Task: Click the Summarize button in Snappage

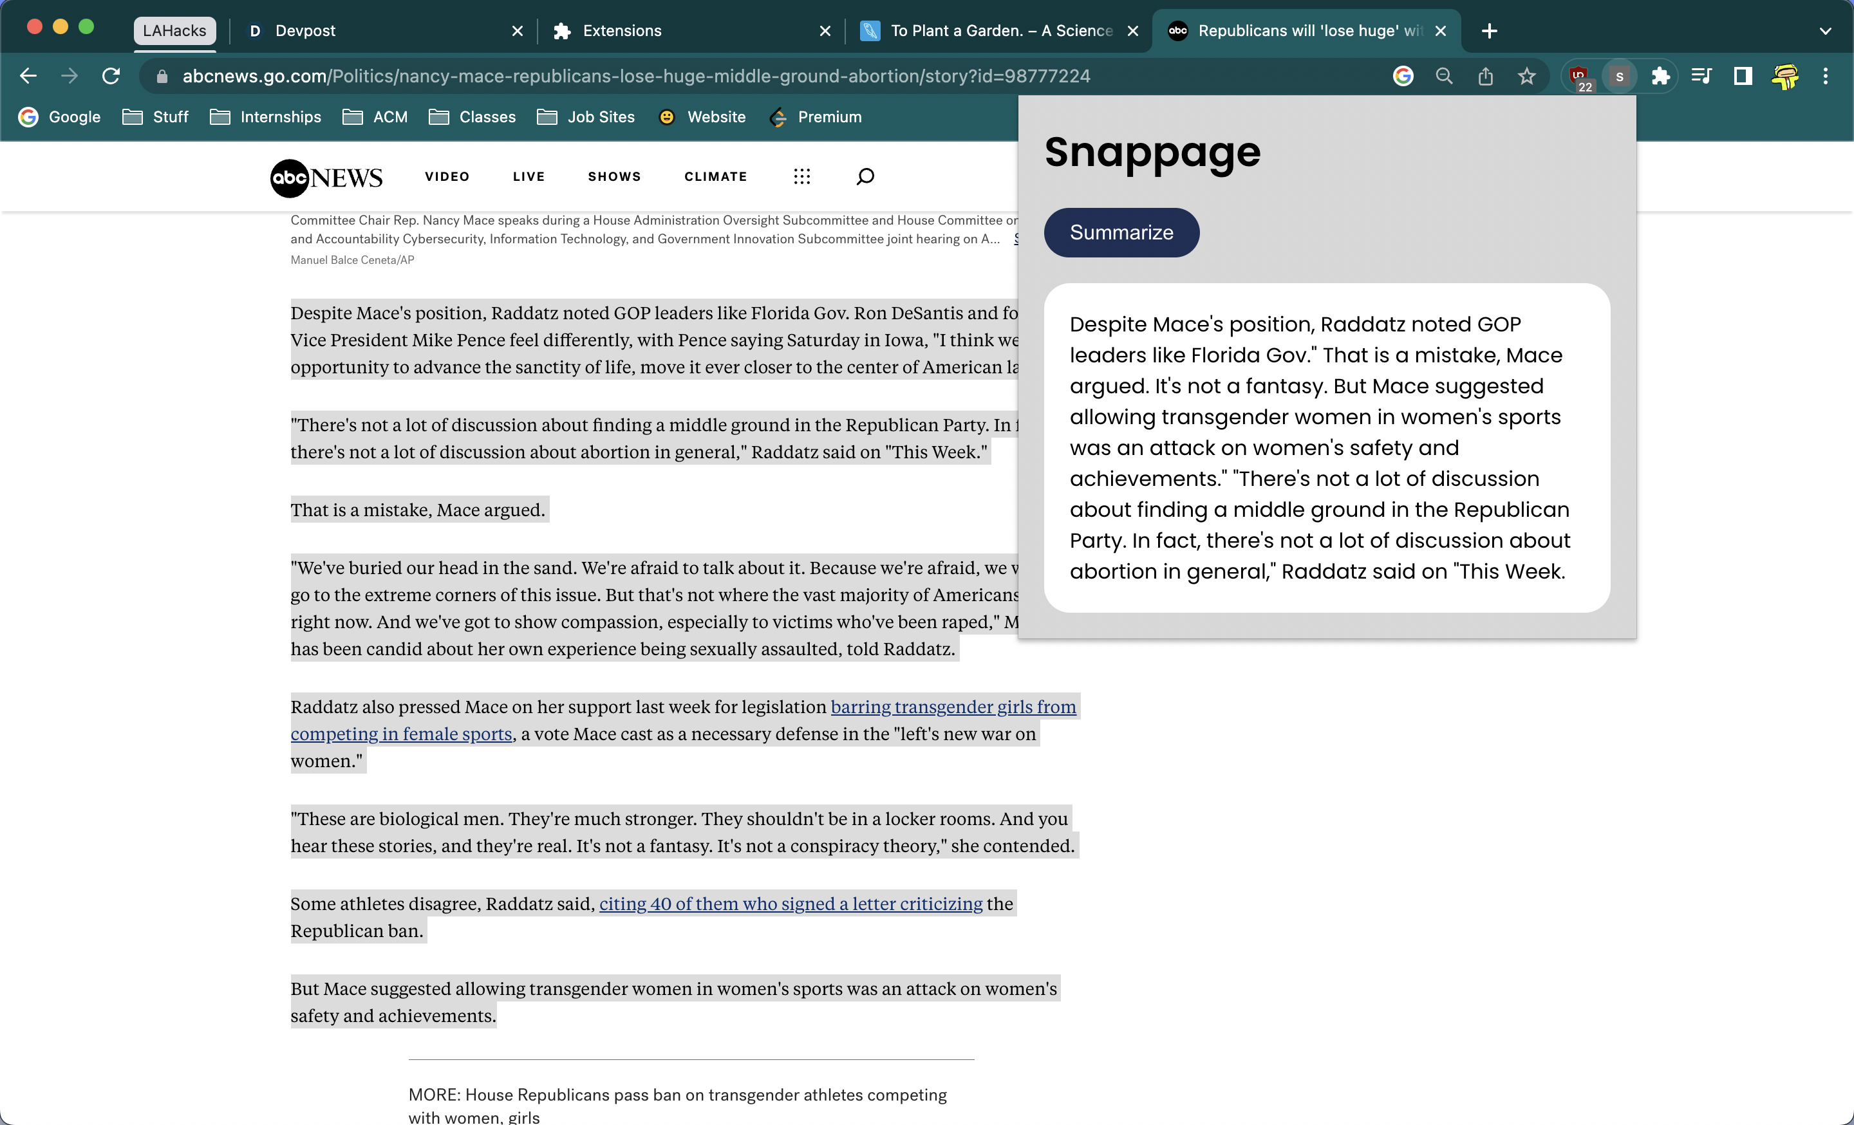Action: [1120, 232]
